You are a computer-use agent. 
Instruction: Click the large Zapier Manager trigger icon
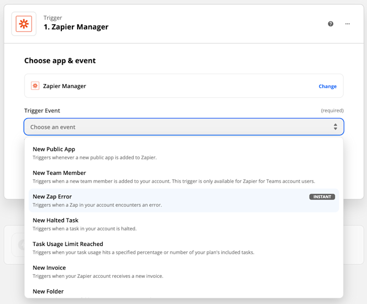tap(24, 24)
